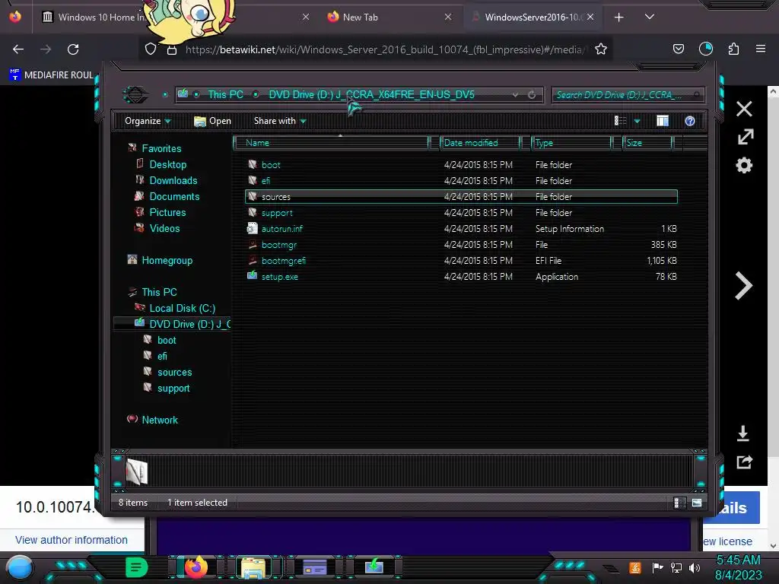Select the sources folder row
Viewport: 779px width, 584px height.
462,197
